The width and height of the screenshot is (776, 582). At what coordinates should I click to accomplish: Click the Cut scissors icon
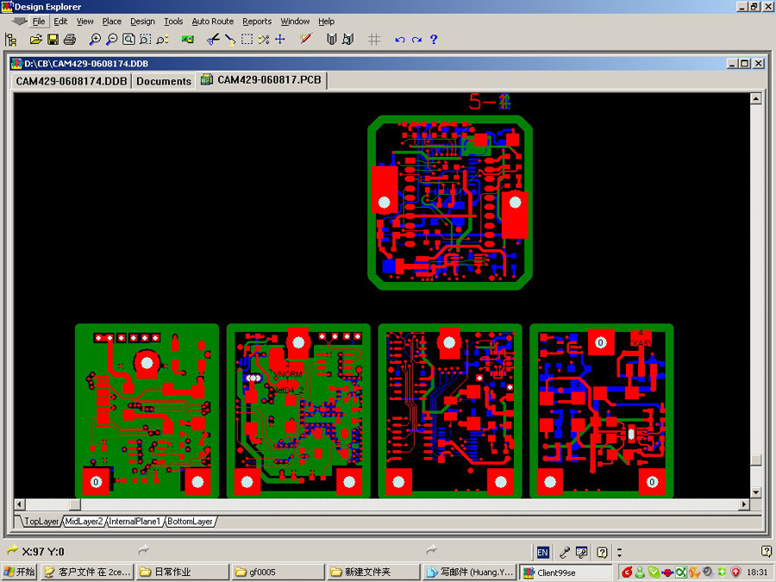pos(214,40)
